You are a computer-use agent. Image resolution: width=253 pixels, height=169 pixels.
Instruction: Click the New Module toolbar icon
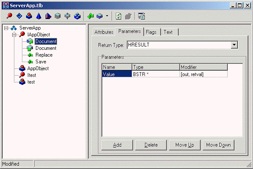(77, 16)
